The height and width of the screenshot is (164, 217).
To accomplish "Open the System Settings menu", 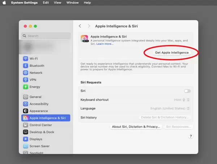I will coord(24,3).
